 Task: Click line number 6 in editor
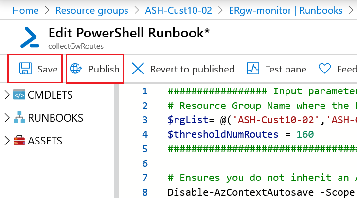(145, 163)
